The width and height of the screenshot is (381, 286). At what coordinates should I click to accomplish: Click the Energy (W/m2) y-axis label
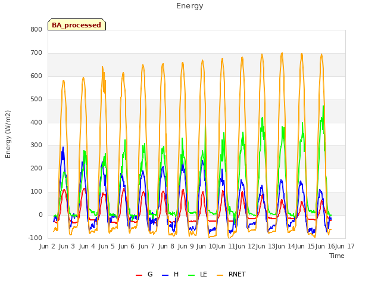[x=8, y=134]
